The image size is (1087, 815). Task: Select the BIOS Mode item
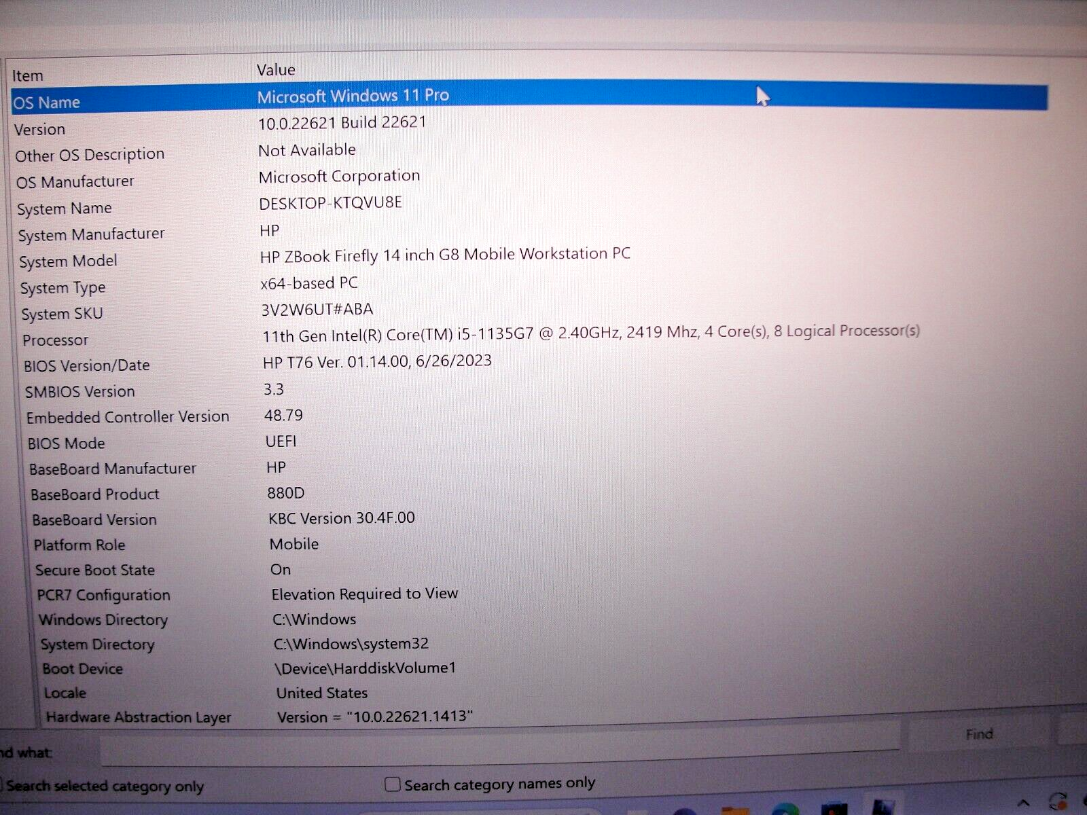click(x=66, y=443)
